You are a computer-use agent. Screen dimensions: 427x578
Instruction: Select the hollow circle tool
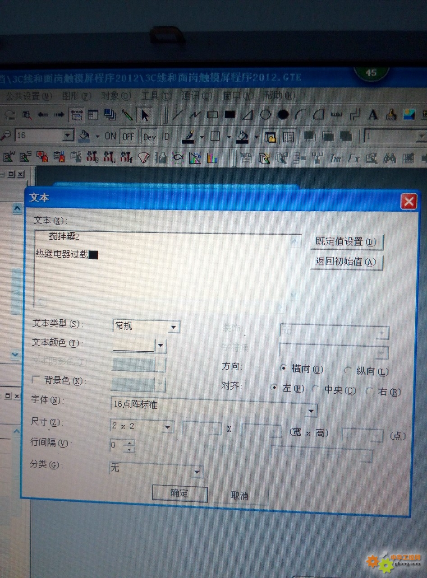pyautogui.click(x=265, y=115)
